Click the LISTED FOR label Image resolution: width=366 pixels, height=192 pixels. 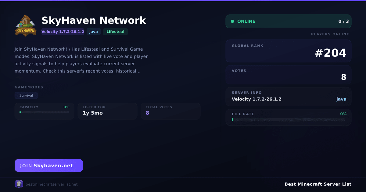(x=94, y=107)
